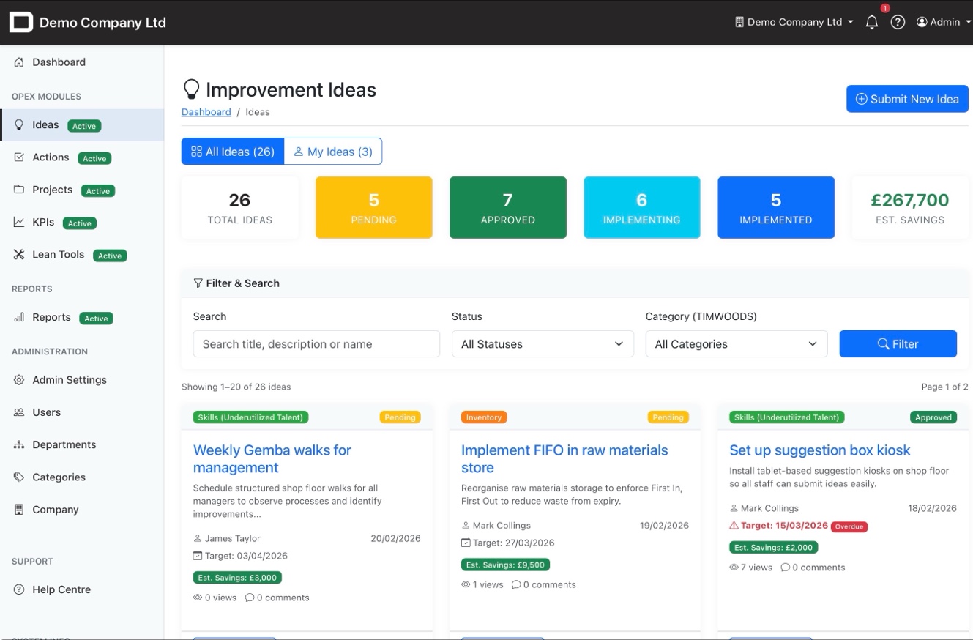Click the comments bubble on the FIFO idea card

pyautogui.click(x=518, y=584)
